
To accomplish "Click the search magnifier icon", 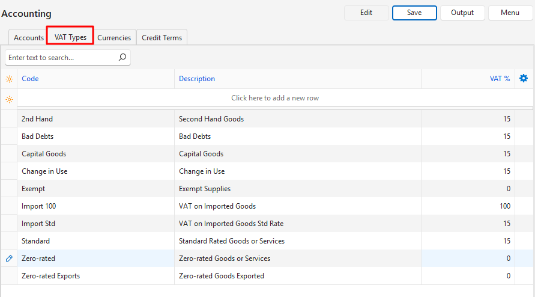I will coord(122,58).
